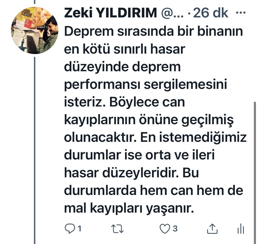View tweet analytics bar-chart icon
Screen dimensions: 258x244
[241, 229]
